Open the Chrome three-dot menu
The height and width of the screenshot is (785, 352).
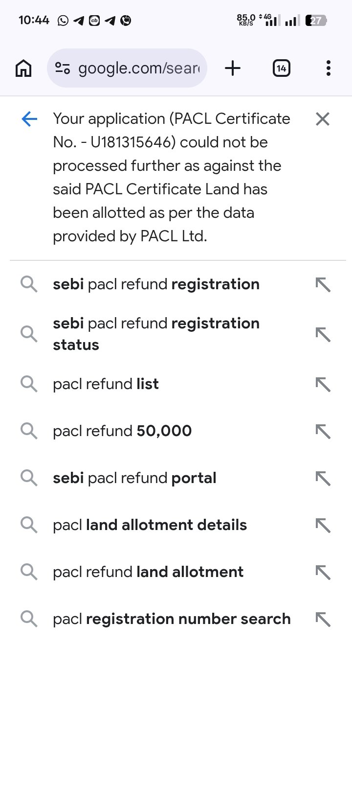click(x=328, y=68)
